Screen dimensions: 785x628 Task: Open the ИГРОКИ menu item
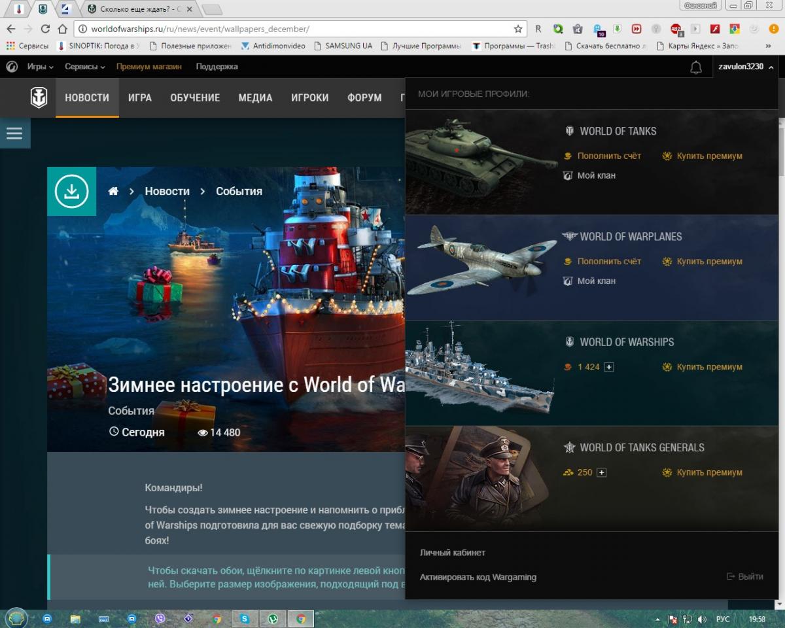pos(310,97)
